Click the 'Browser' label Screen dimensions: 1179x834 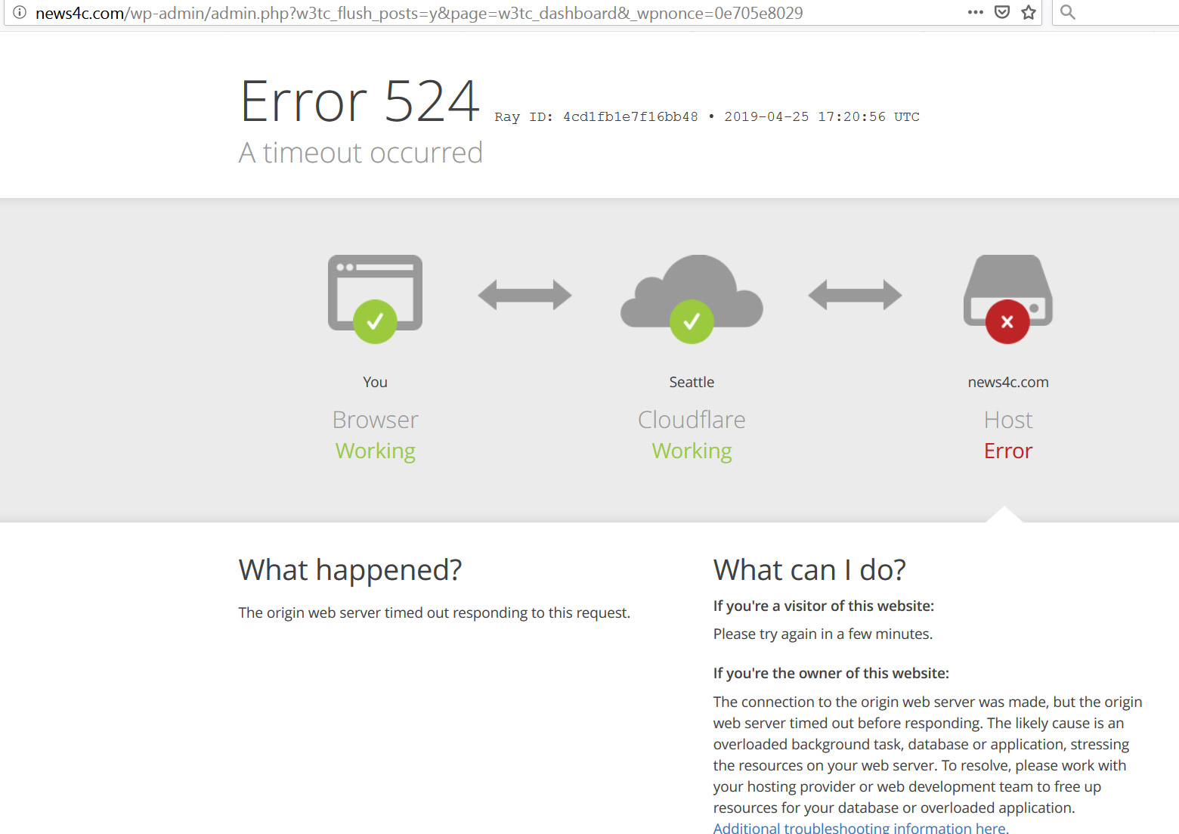[375, 420]
